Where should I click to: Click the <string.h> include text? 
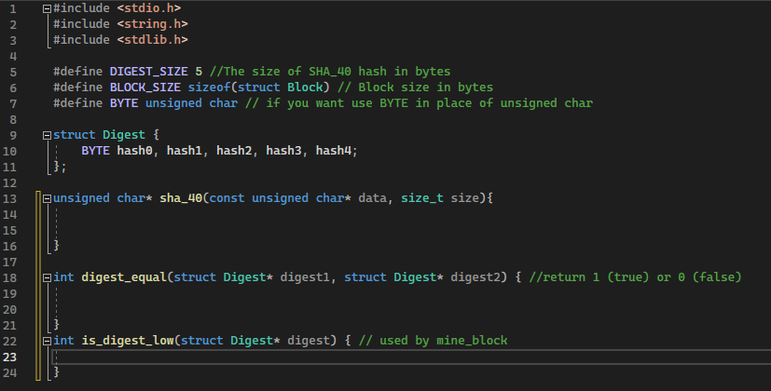(x=153, y=23)
